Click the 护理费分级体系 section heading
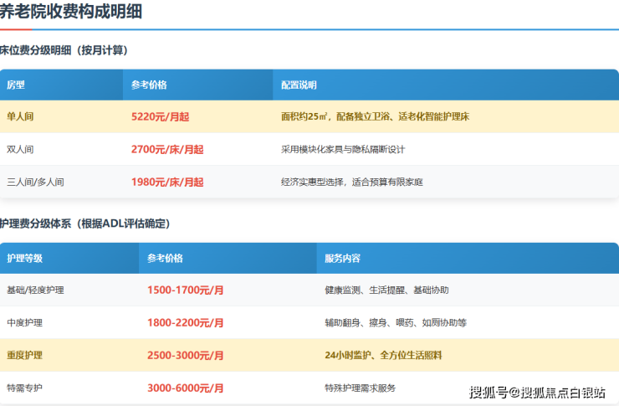This screenshot has height=406, width=619. click(x=84, y=224)
